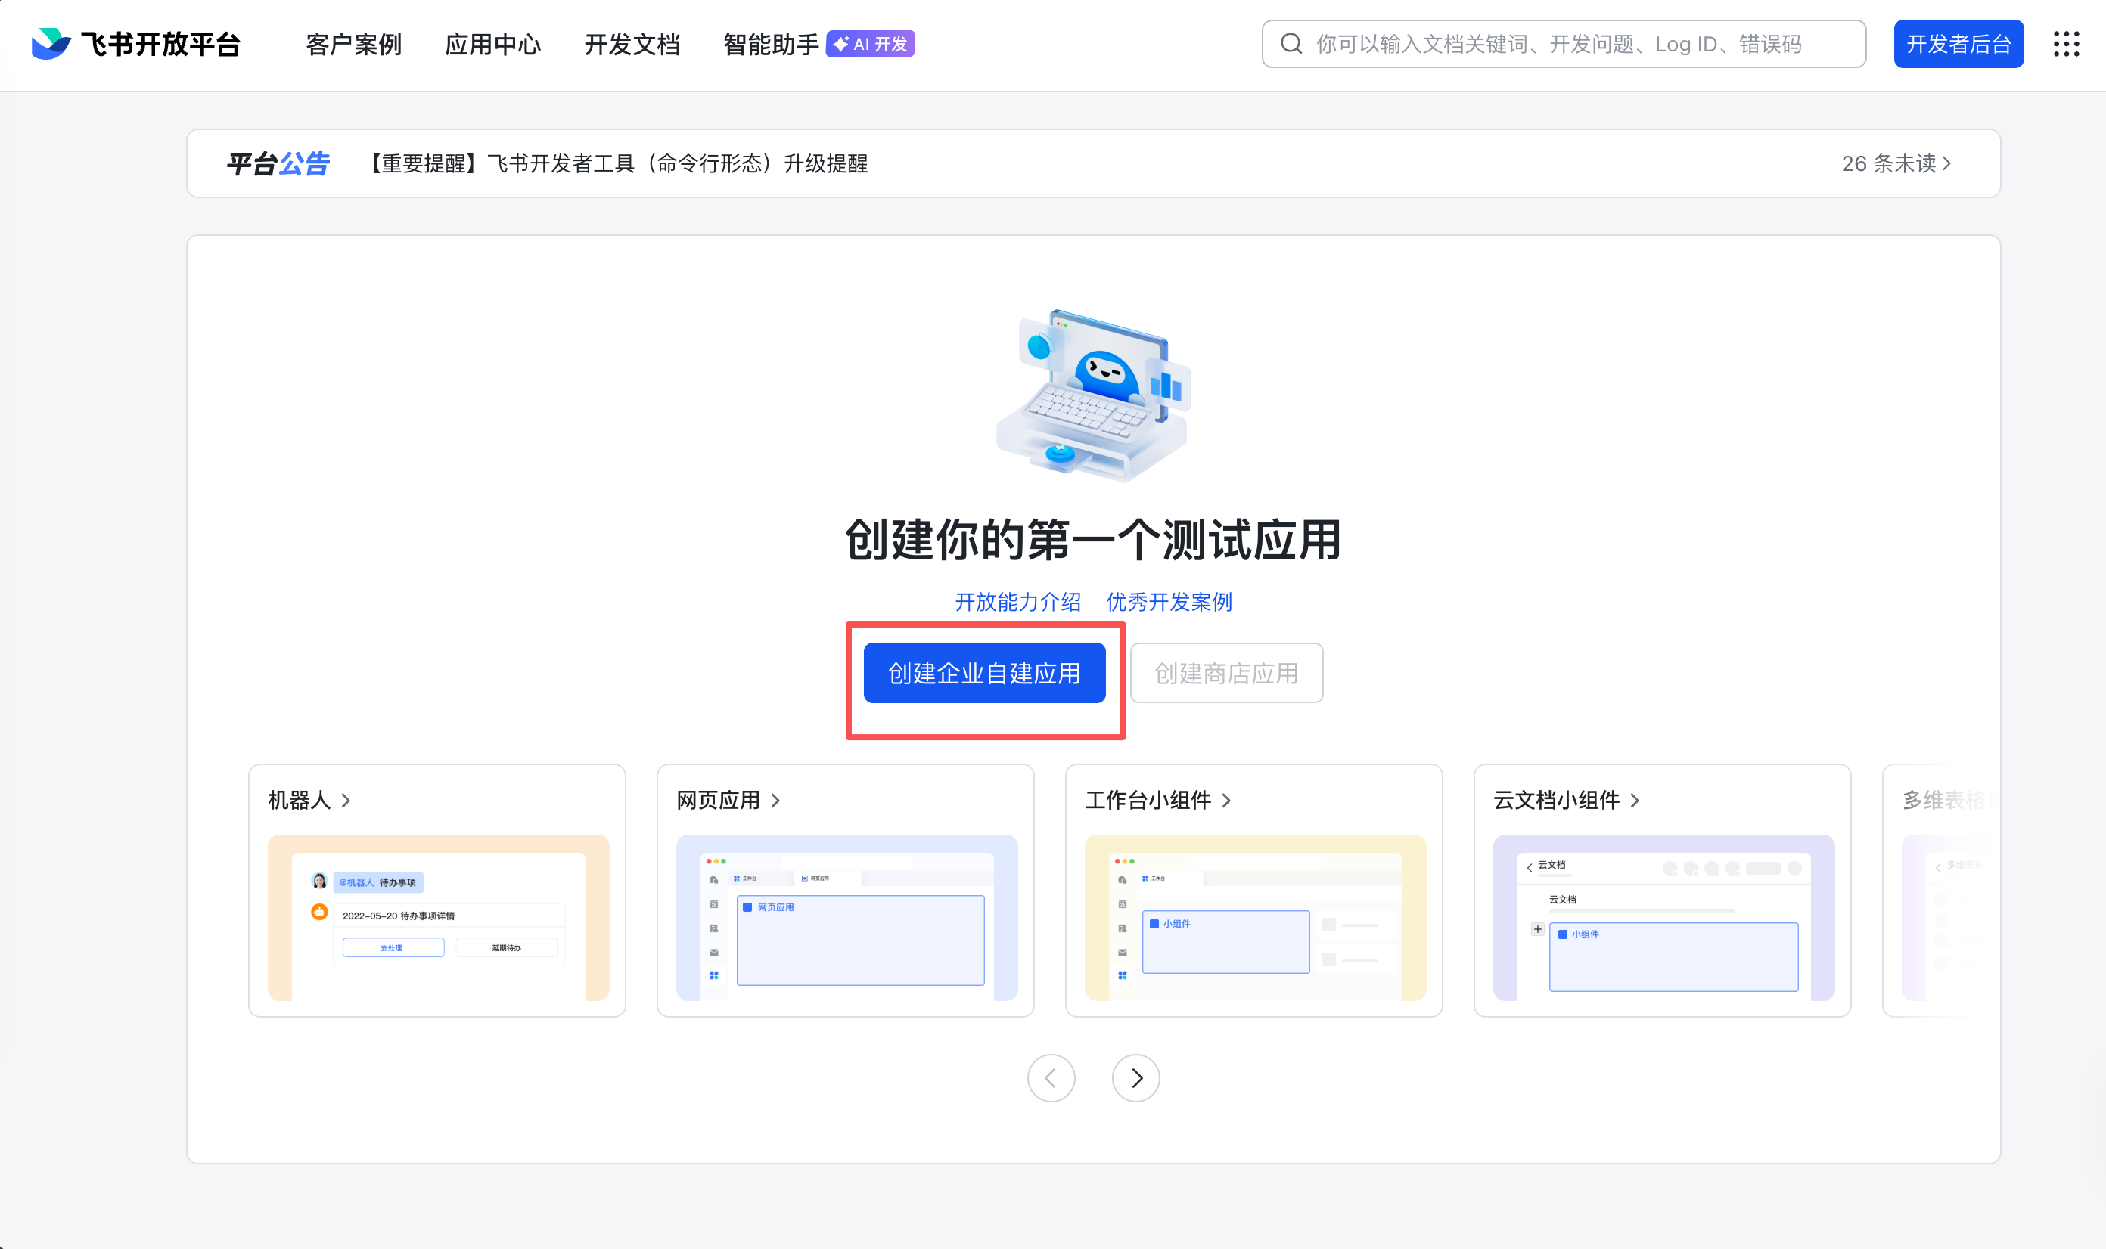Open the 开发文档 menu item
2106x1249 pixels.
click(632, 44)
